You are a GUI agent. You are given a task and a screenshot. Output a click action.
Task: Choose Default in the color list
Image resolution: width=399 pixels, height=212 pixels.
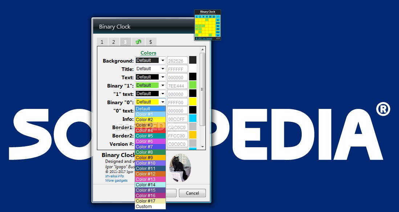point(150,109)
